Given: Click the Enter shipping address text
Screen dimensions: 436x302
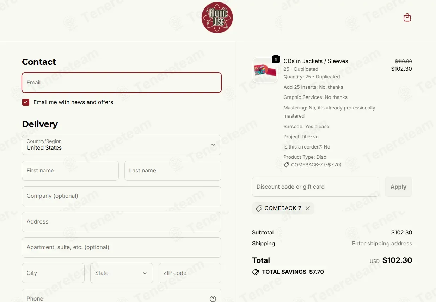Looking at the screenshot, I should 382,244.
